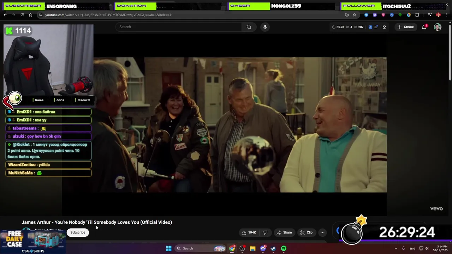Open Discord from the taskbar
This screenshot has width=452, height=254.
click(263, 248)
